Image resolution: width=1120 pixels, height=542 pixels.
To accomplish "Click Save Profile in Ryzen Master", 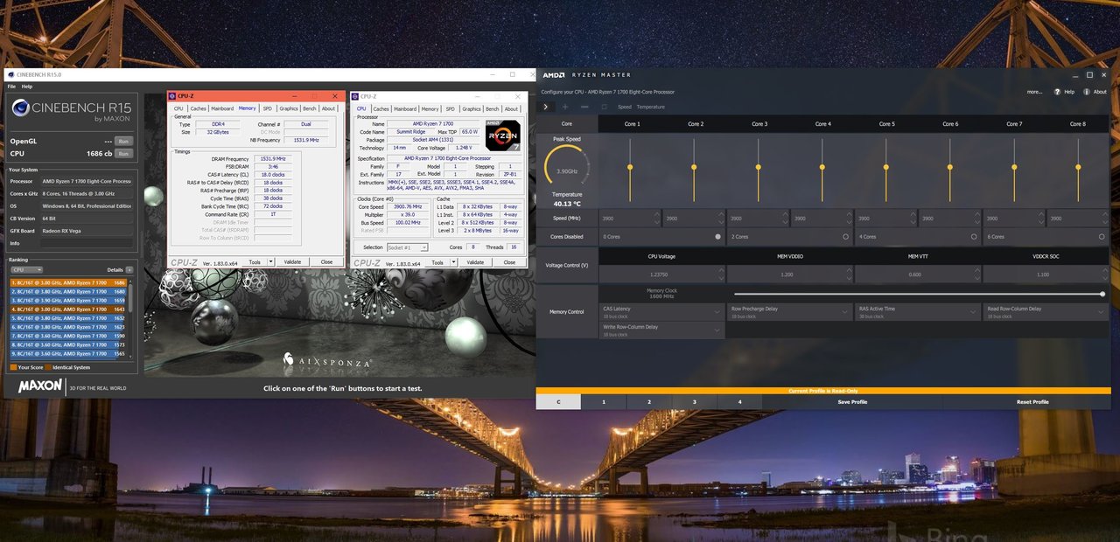I will pyautogui.click(x=852, y=402).
